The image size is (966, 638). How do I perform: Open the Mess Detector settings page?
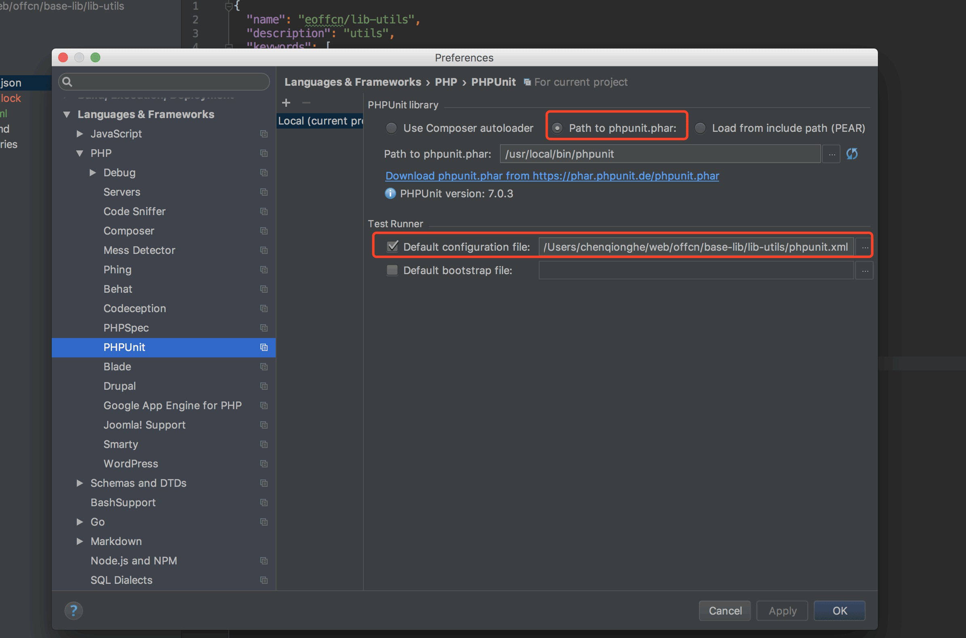pyautogui.click(x=139, y=250)
